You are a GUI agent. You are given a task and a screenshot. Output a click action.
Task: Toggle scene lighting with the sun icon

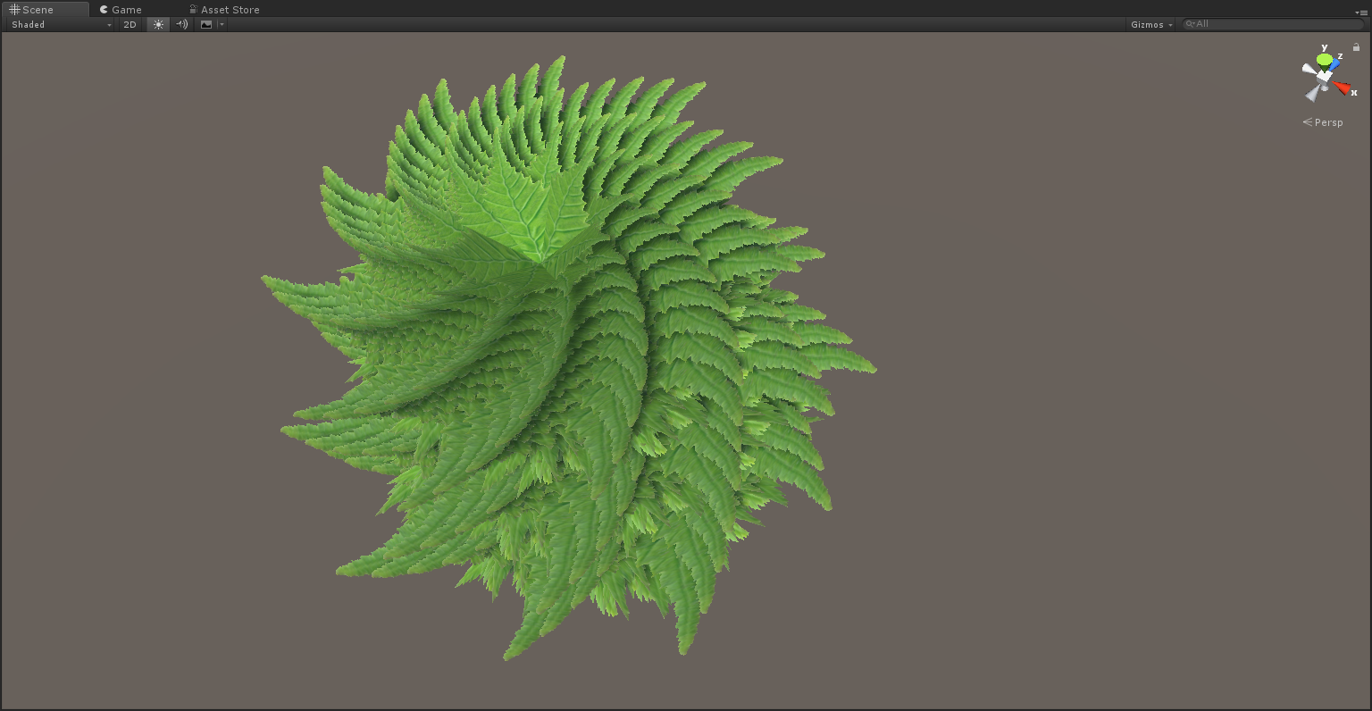[158, 24]
